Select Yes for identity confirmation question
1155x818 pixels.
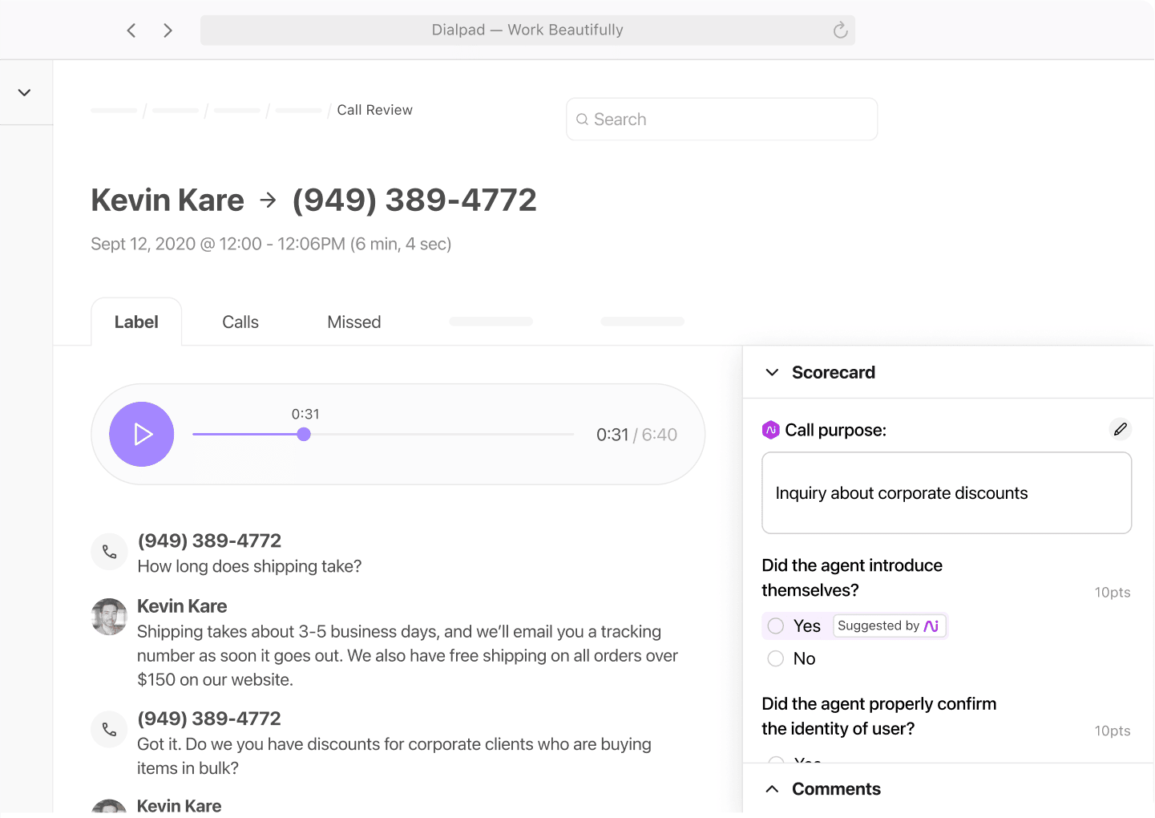coord(775,763)
